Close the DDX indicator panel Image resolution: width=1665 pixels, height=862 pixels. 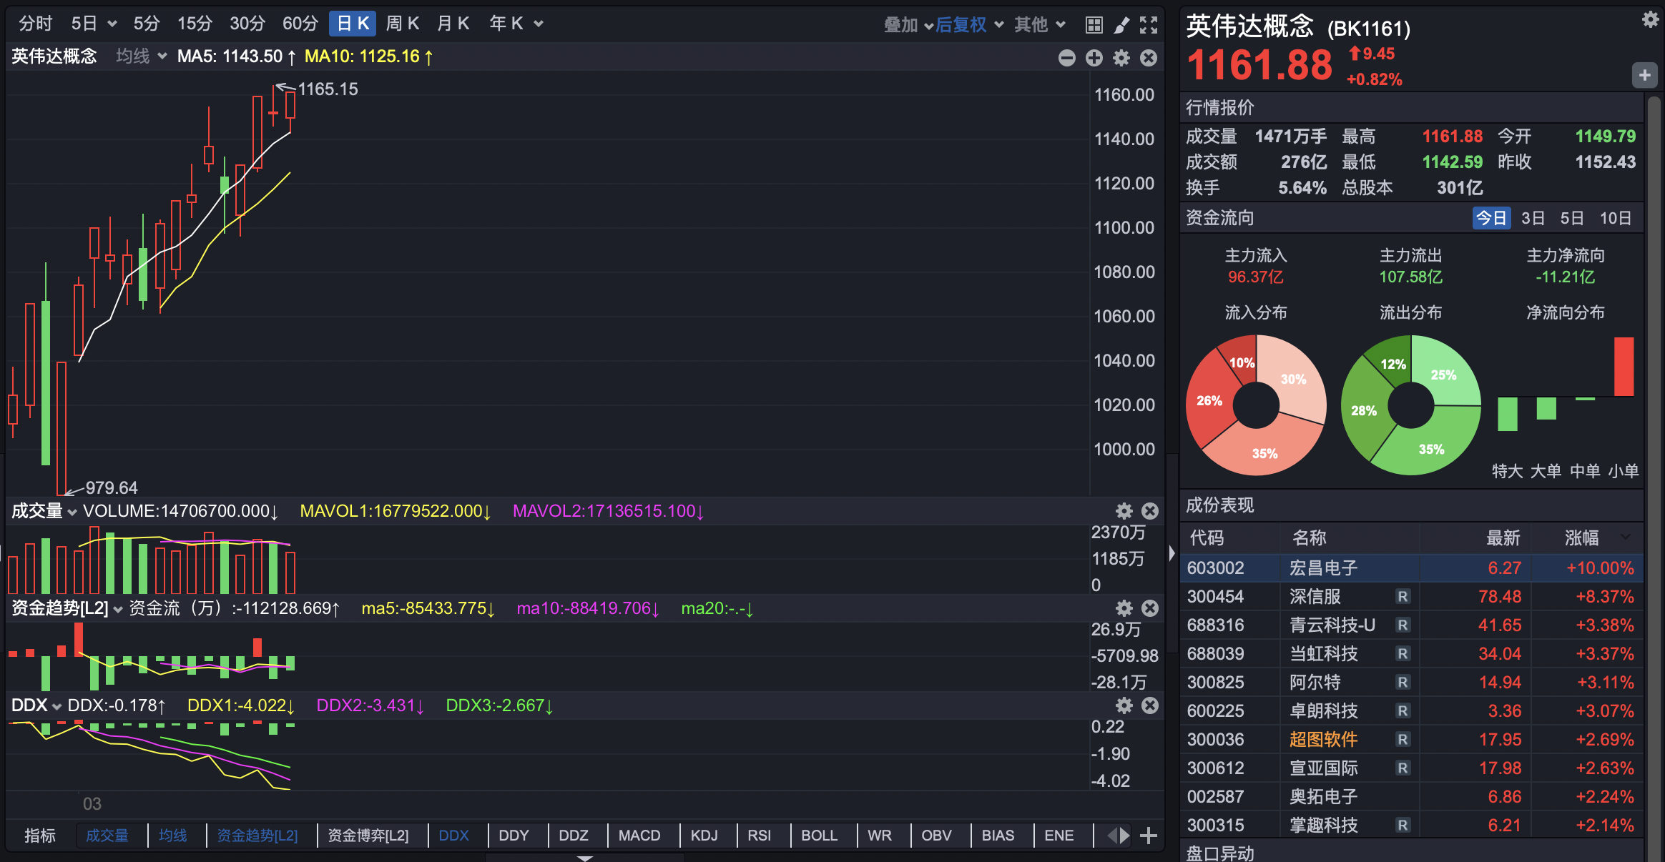click(x=1150, y=705)
